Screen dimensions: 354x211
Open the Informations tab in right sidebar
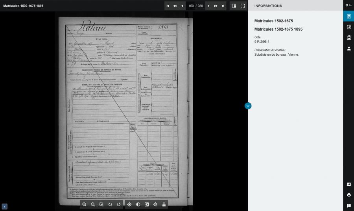(x=348, y=16)
